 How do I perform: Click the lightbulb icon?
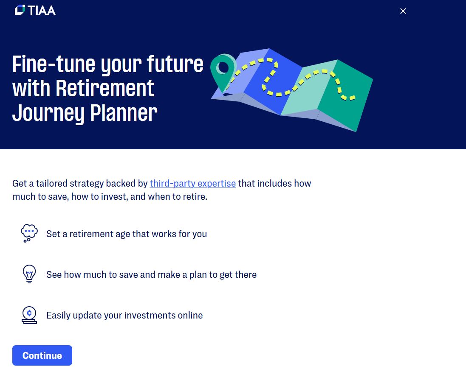click(x=29, y=274)
